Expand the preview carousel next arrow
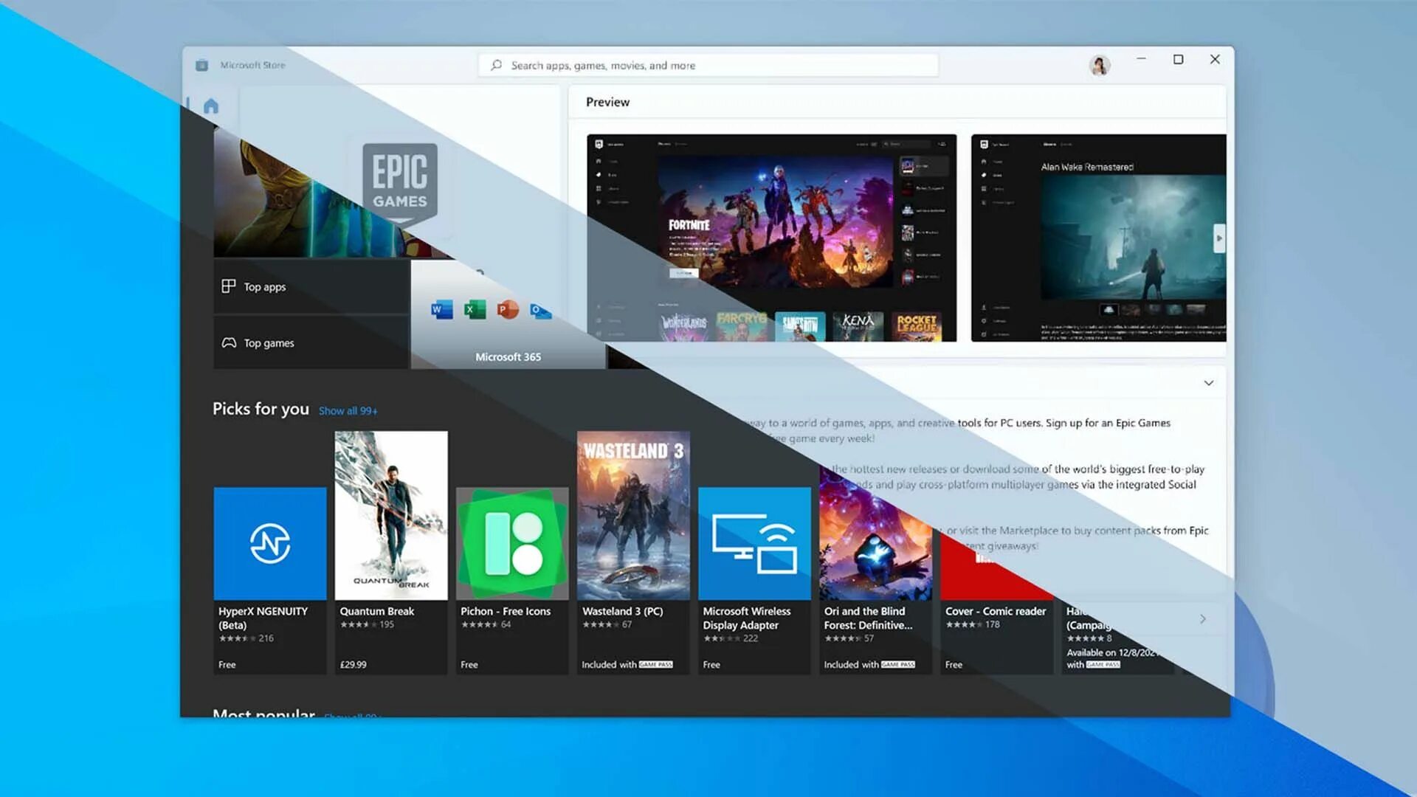The height and width of the screenshot is (797, 1417). [1218, 238]
